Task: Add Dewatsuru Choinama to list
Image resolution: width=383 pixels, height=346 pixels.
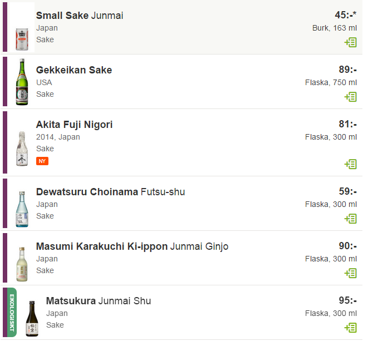Action: click(351, 219)
